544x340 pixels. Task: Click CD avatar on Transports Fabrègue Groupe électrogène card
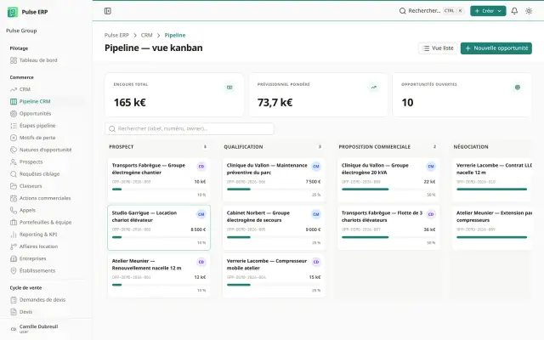pyautogui.click(x=201, y=167)
